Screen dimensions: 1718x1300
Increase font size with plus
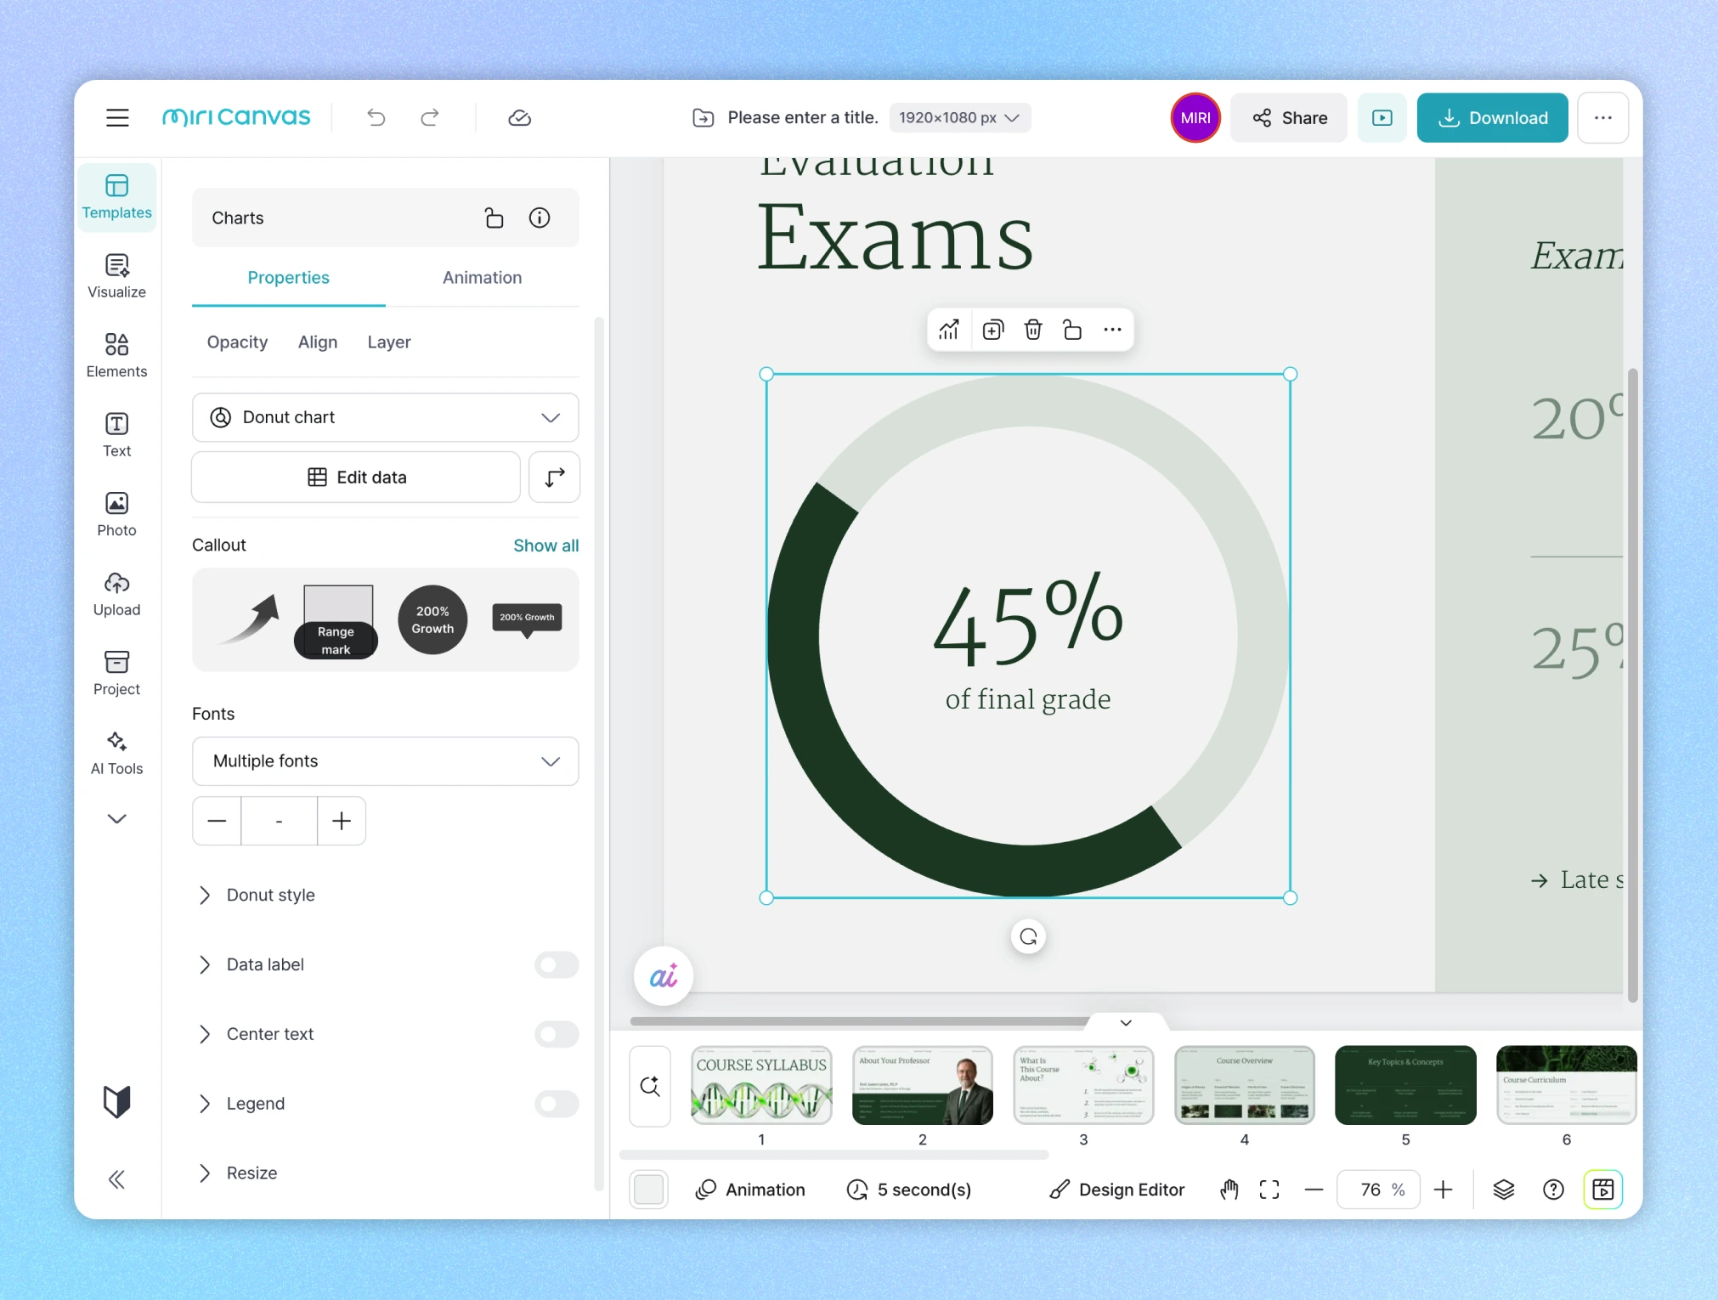click(x=342, y=821)
